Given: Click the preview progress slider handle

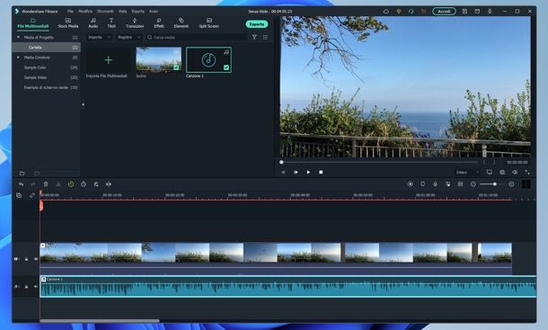Looking at the screenshot, I should pyautogui.click(x=281, y=162).
